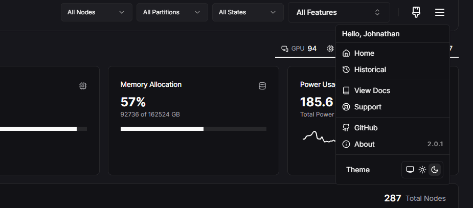Image resolution: width=473 pixels, height=208 pixels.
Task: Click the CPU chip icon on the left card
Action: click(x=83, y=86)
